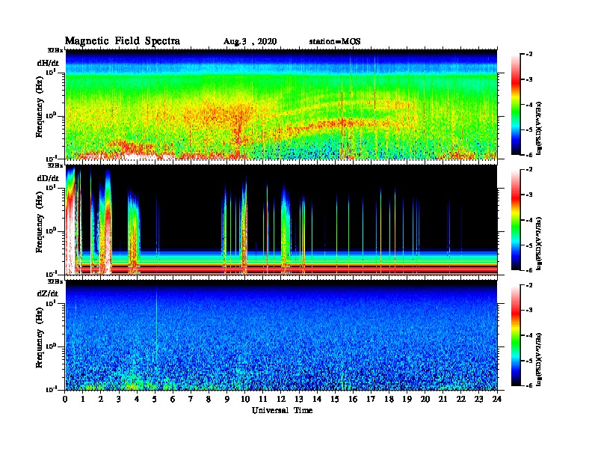This screenshot has height=458, width=592.
Task: Click the -2 tick on dH/dt colorbar
Action: click(529, 55)
